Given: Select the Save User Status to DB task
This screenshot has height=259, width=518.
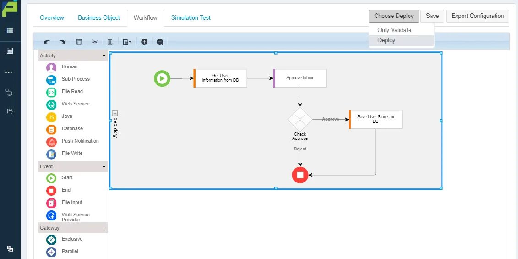Looking at the screenshot, I should point(376,119).
